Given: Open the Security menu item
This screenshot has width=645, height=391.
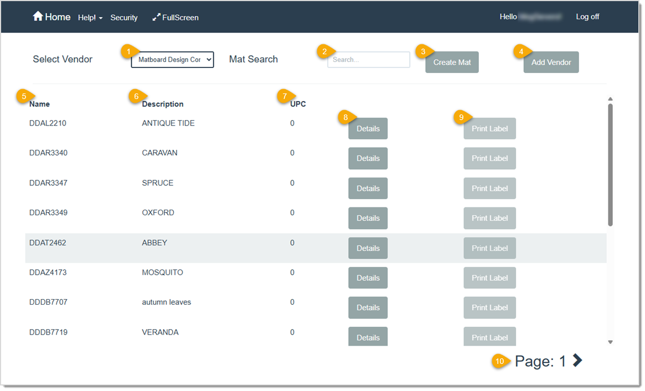Looking at the screenshot, I should tap(123, 17).
